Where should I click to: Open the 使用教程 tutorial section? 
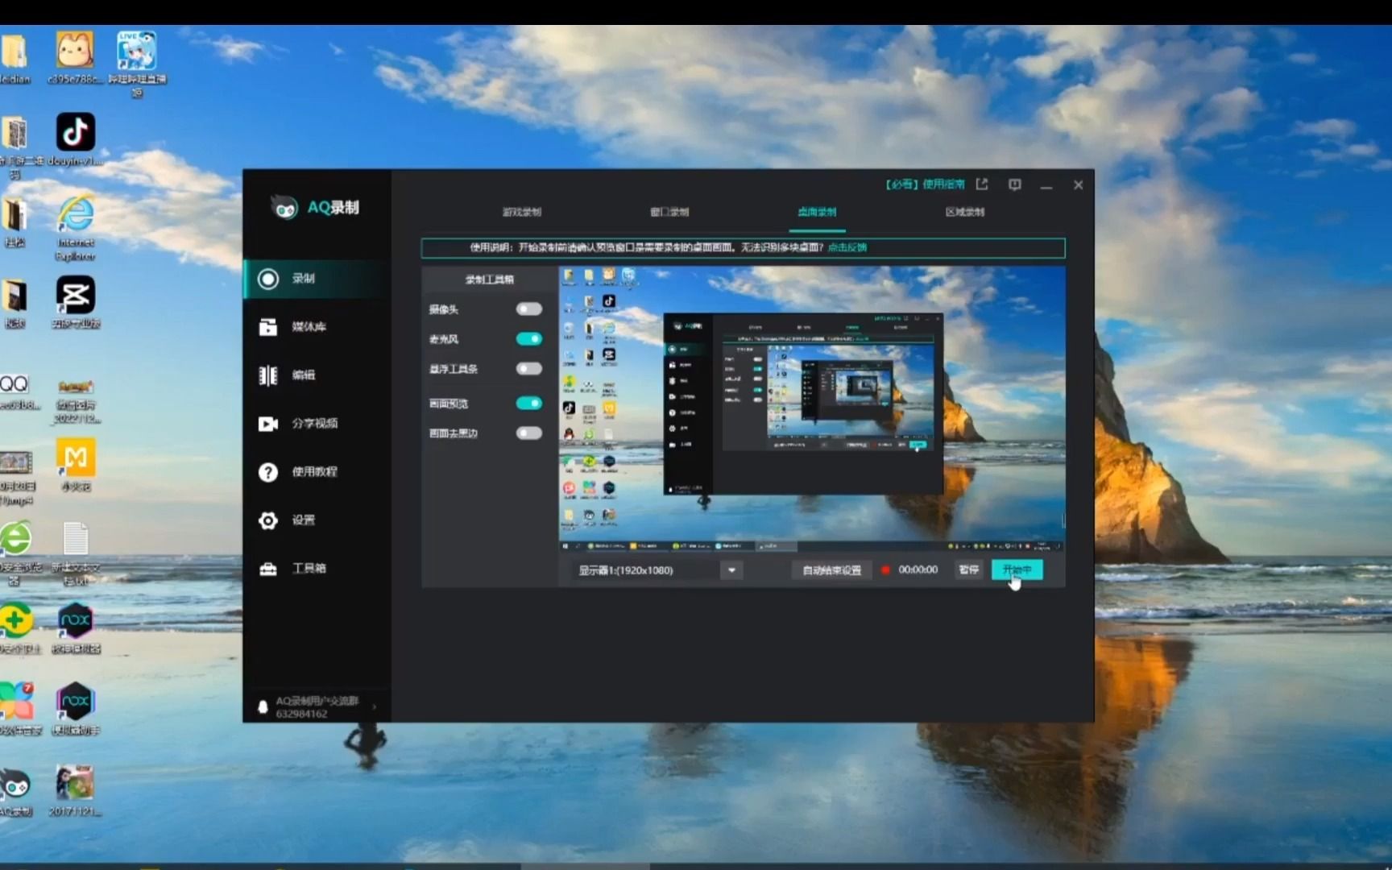[x=316, y=472]
